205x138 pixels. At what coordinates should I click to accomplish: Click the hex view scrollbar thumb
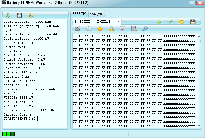click(199, 41)
